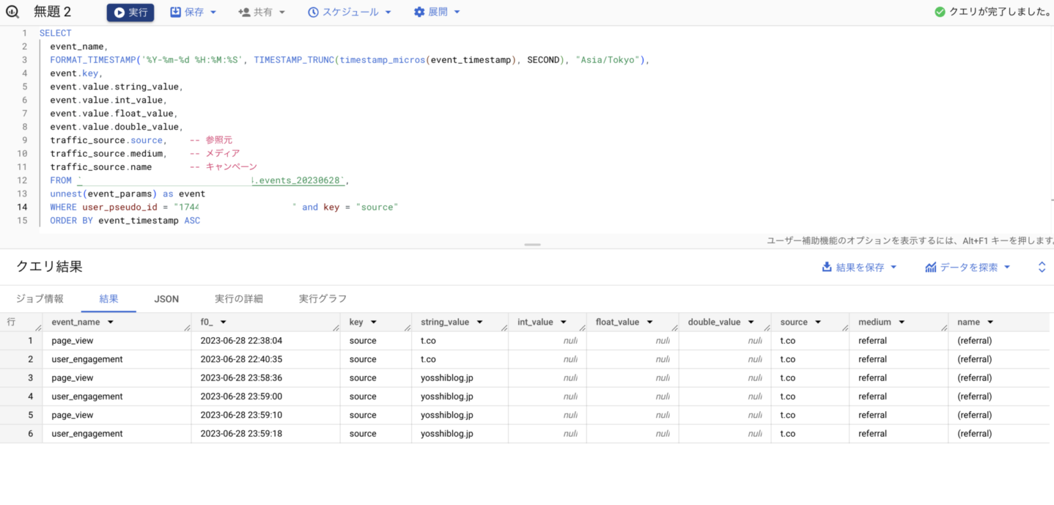Click the BigQuery query magnifier icon

coord(12,12)
